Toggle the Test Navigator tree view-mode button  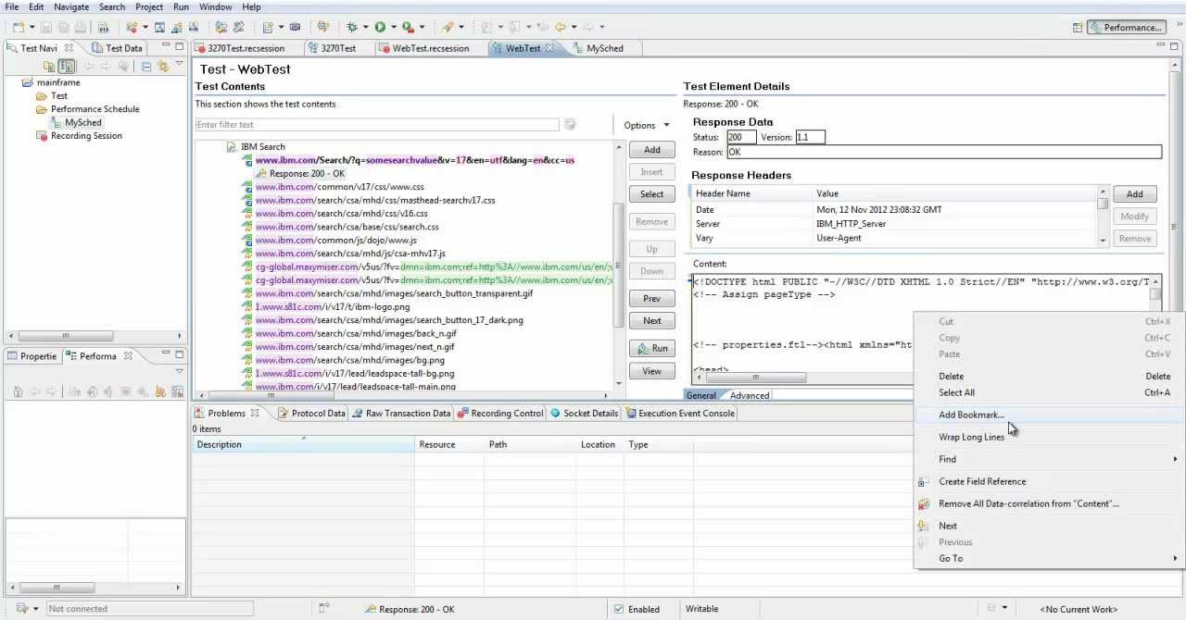click(x=67, y=67)
